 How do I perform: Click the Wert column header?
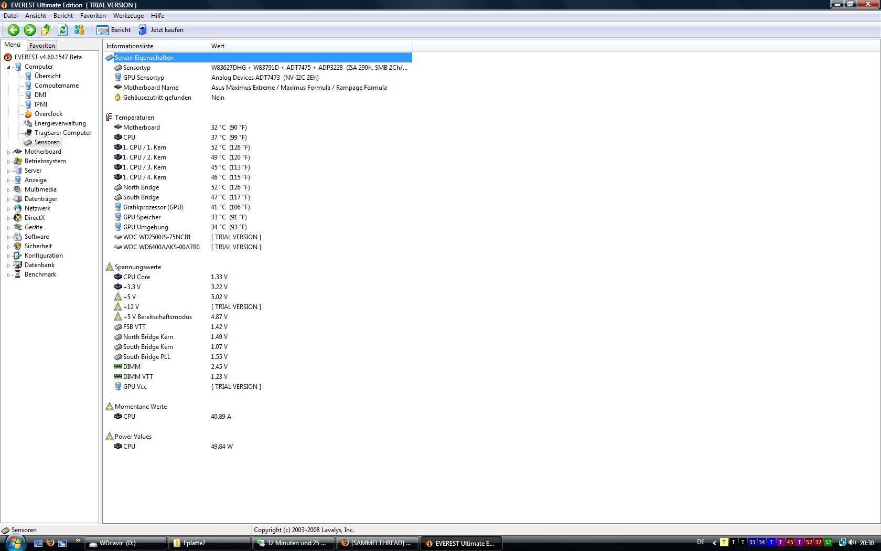point(309,46)
